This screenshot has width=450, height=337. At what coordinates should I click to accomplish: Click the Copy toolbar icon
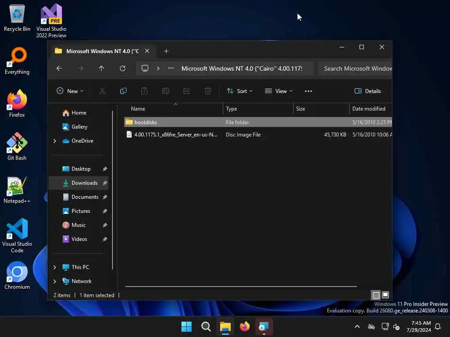tap(123, 91)
